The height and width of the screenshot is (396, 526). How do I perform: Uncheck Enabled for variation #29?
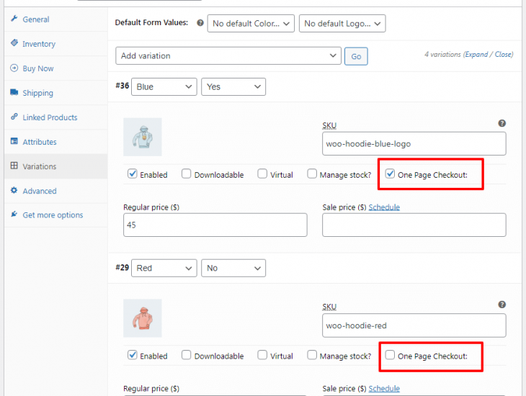click(x=133, y=355)
